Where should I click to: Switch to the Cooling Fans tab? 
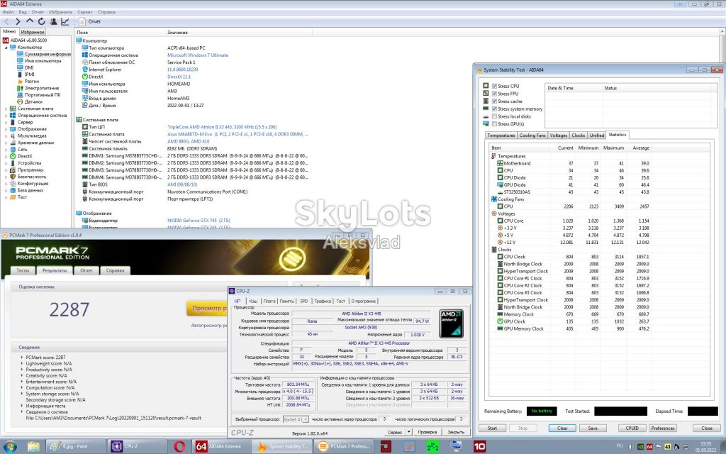[532, 135]
